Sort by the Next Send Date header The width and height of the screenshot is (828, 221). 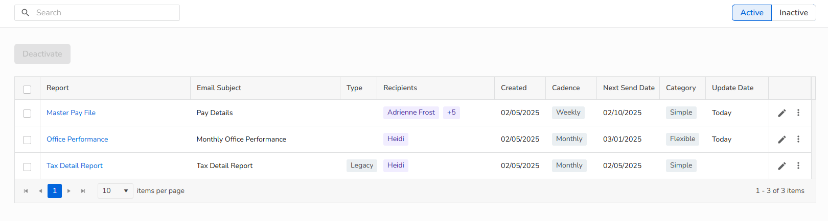pyautogui.click(x=629, y=88)
